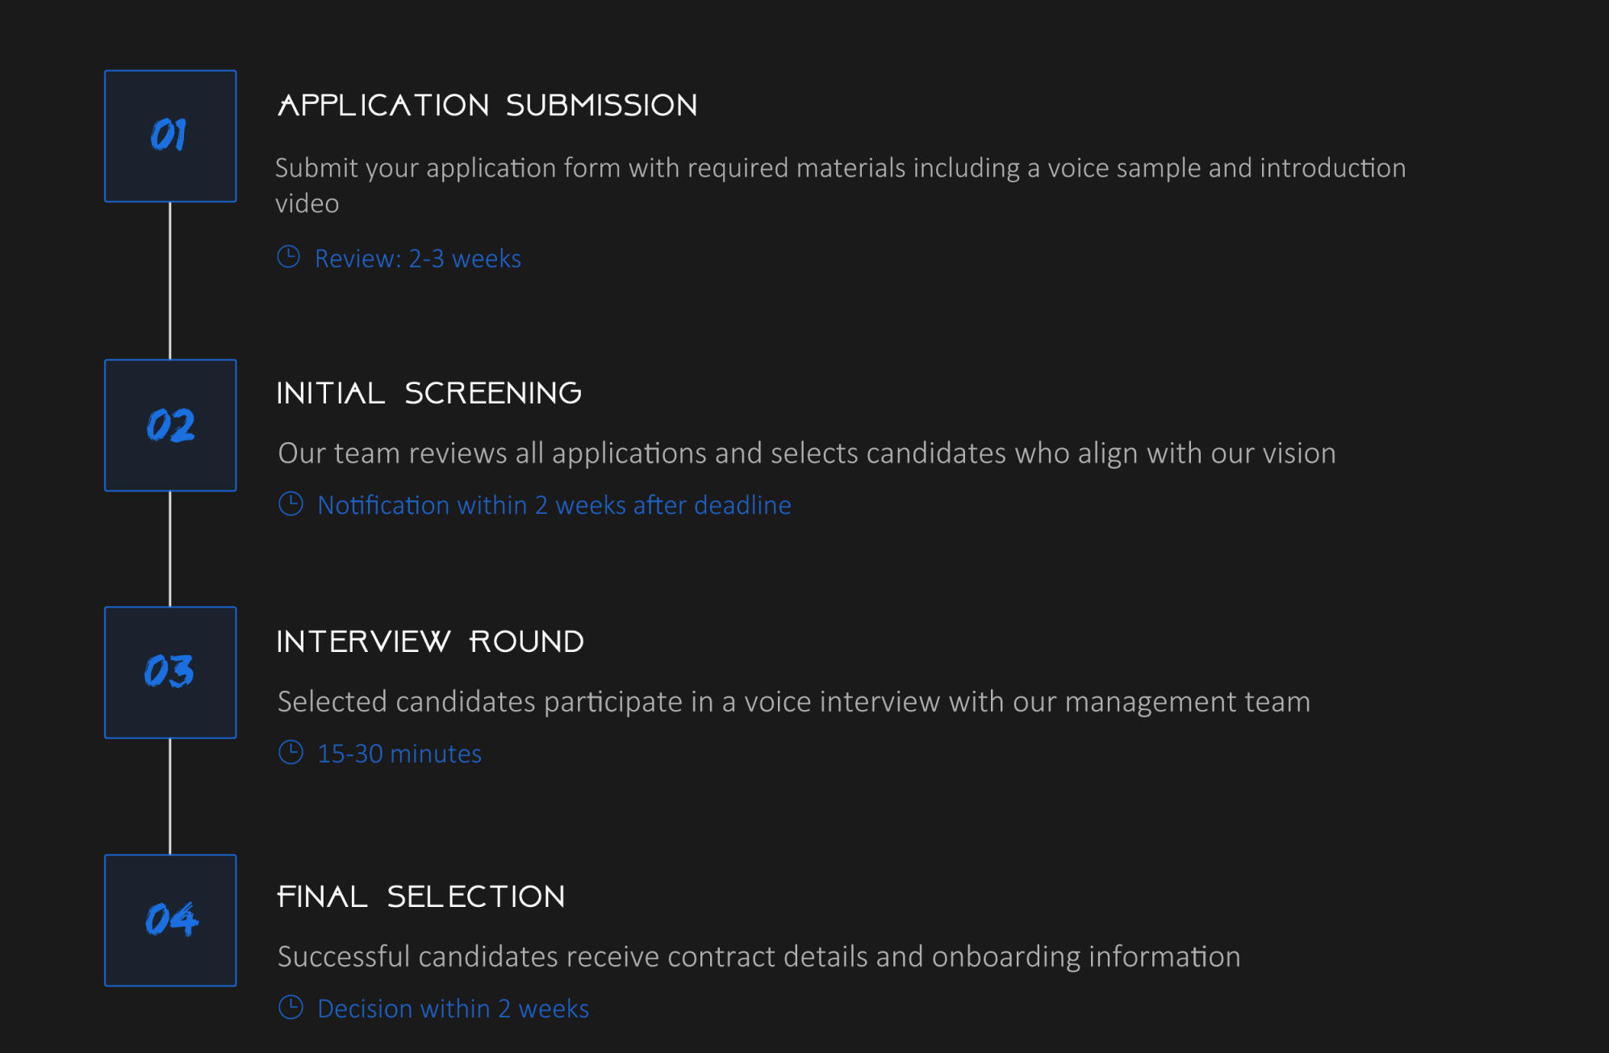The width and height of the screenshot is (1609, 1053).
Task: Click the Review: 2-3 weeks text
Action: [417, 258]
